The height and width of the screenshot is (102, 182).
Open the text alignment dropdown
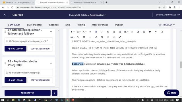(126, 32)
